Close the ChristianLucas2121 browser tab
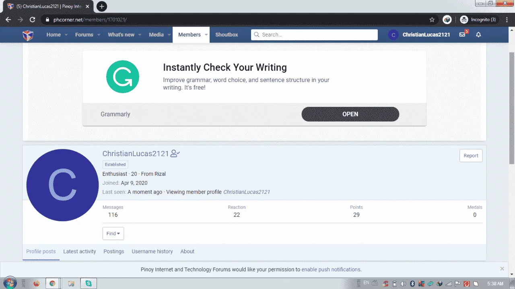 (87, 6)
